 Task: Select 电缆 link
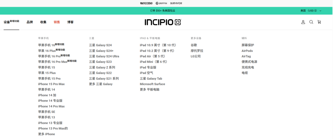tap(245, 73)
